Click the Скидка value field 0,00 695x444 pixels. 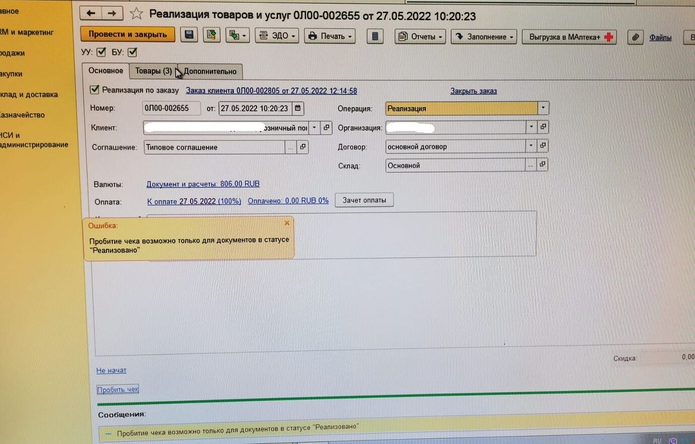pyautogui.click(x=668, y=357)
